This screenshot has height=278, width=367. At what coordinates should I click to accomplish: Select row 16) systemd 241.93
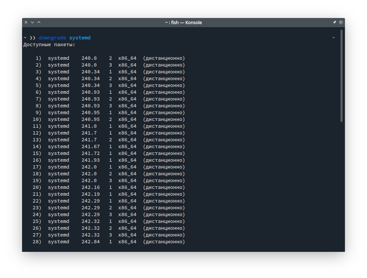pos(109,160)
